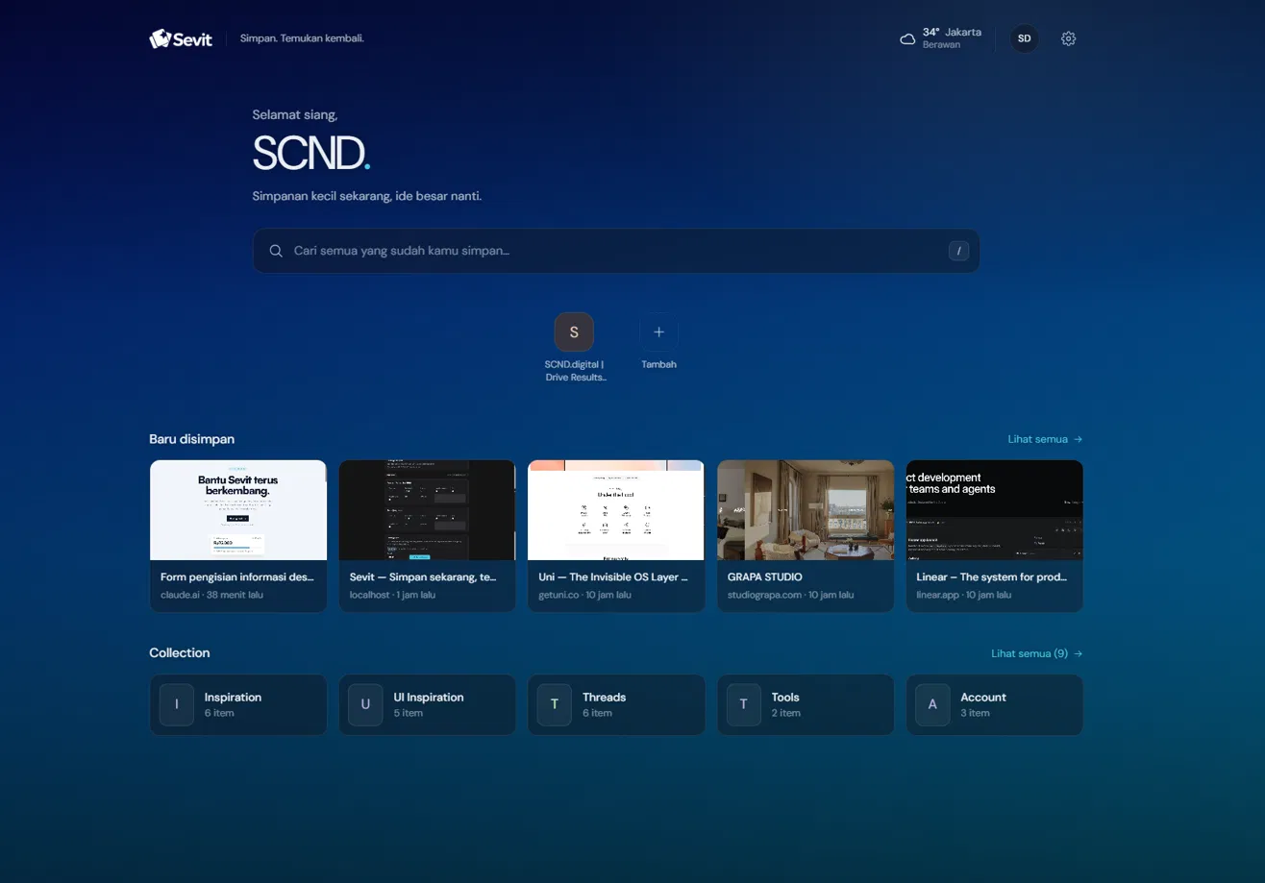Click the A icon of Account collection
Viewport: 1265px width, 883px height.
tap(932, 704)
